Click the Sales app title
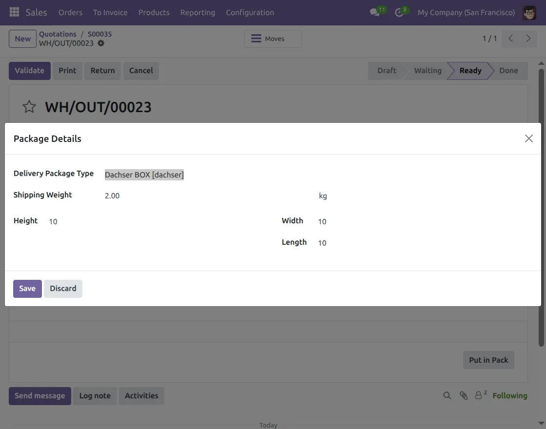 (36, 13)
